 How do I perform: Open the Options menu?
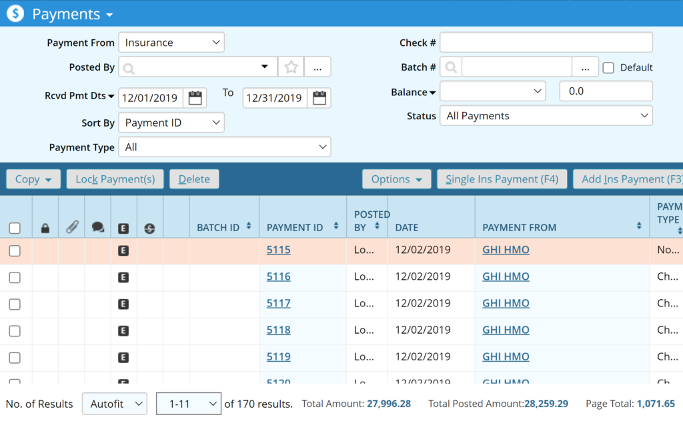(x=397, y=179)
